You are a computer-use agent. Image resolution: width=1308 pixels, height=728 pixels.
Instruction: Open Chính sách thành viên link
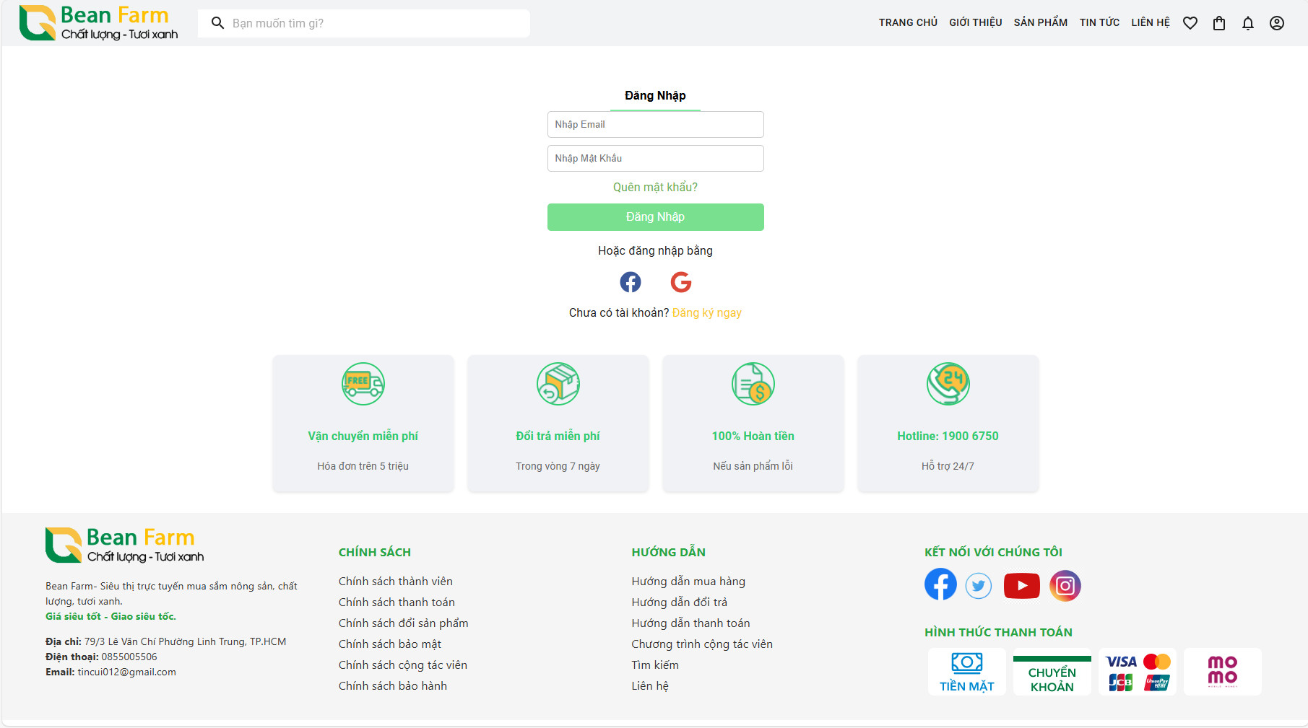pyautogui.click(x=396, y=582)
